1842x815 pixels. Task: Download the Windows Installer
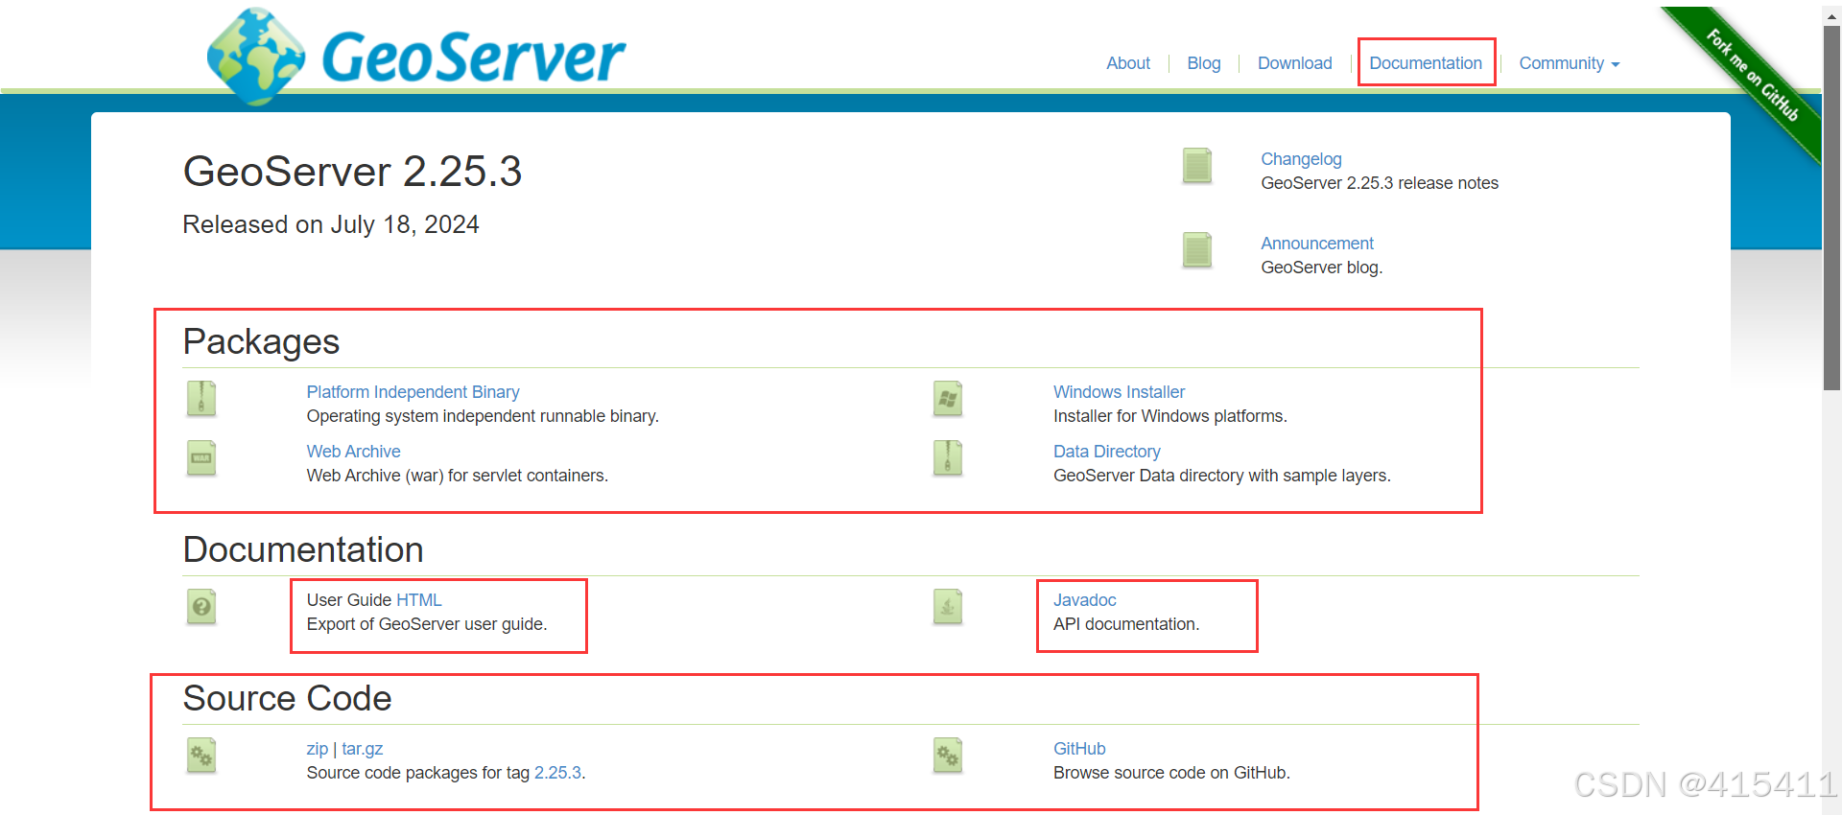(1119, 392)
